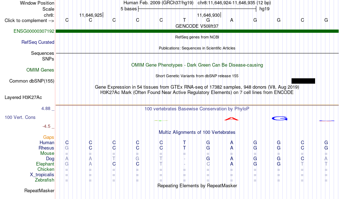Click the OMIM Genes track label
This screenshot has height=199, width=339.
pyautogui.click(x=40, y=70)
